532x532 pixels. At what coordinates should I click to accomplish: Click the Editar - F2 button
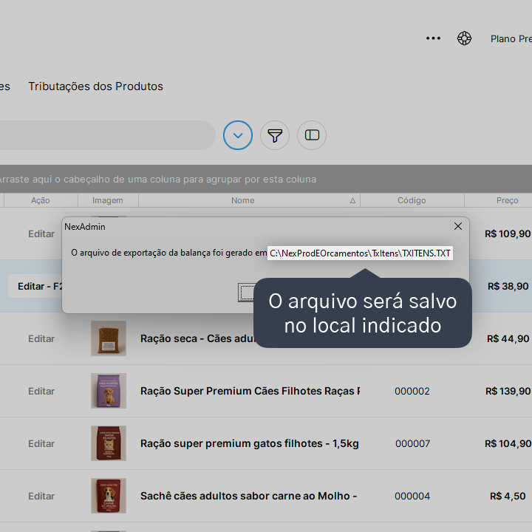(x=35, y=287)
